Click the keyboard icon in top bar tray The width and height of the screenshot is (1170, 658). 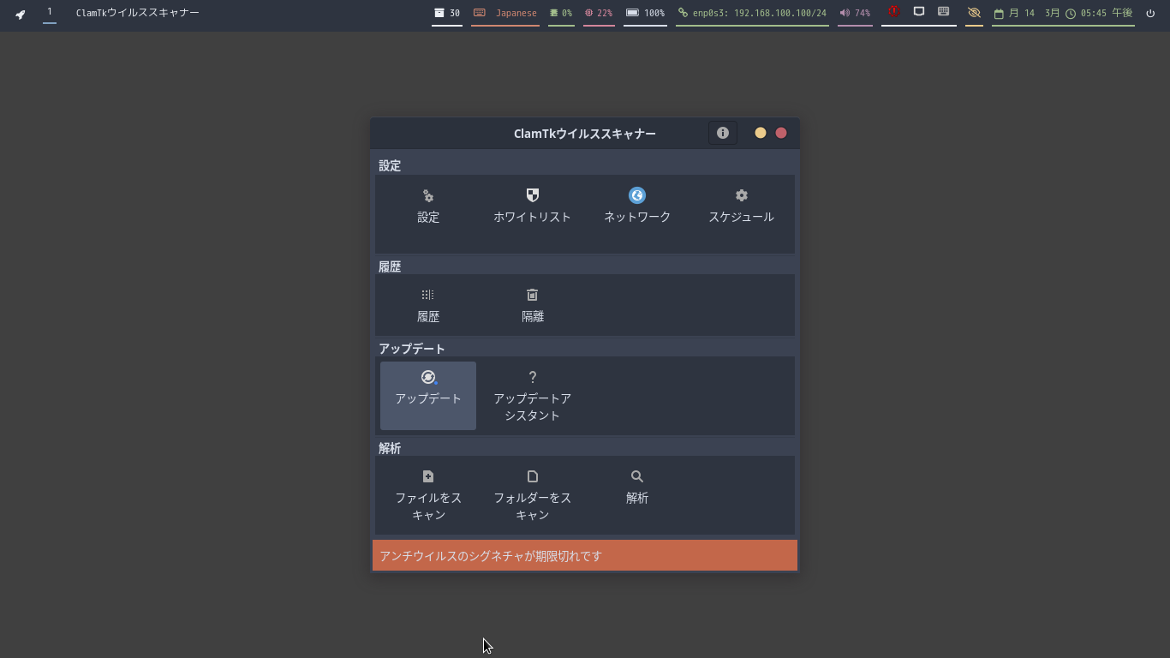(x=943, y=12)
